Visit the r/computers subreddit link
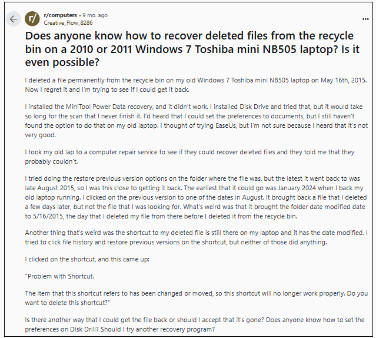 tap(60, 15)
